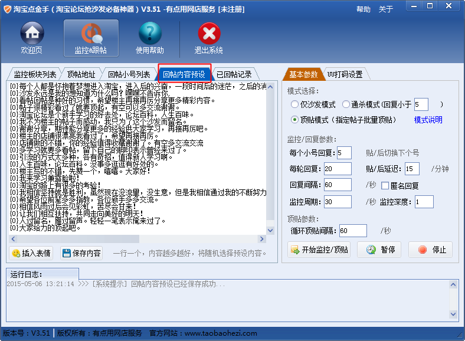Click the 贴/后延迟 input field
The width and height of the screenshot is (465, 341).
click(412, 169)
